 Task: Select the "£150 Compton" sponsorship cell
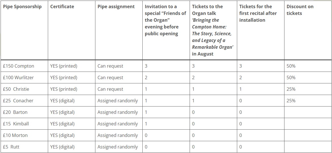pos(18,66)
